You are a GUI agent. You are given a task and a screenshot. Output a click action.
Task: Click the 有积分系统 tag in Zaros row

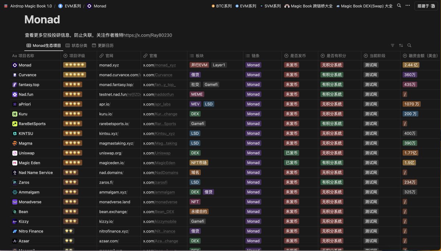coord(332,182)
